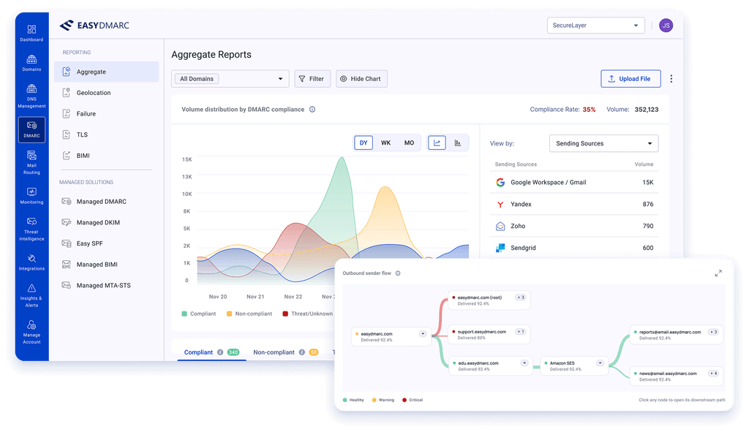749x432 pixels.
Task: Open the three-dot more options menu
Action: point(671,79)
